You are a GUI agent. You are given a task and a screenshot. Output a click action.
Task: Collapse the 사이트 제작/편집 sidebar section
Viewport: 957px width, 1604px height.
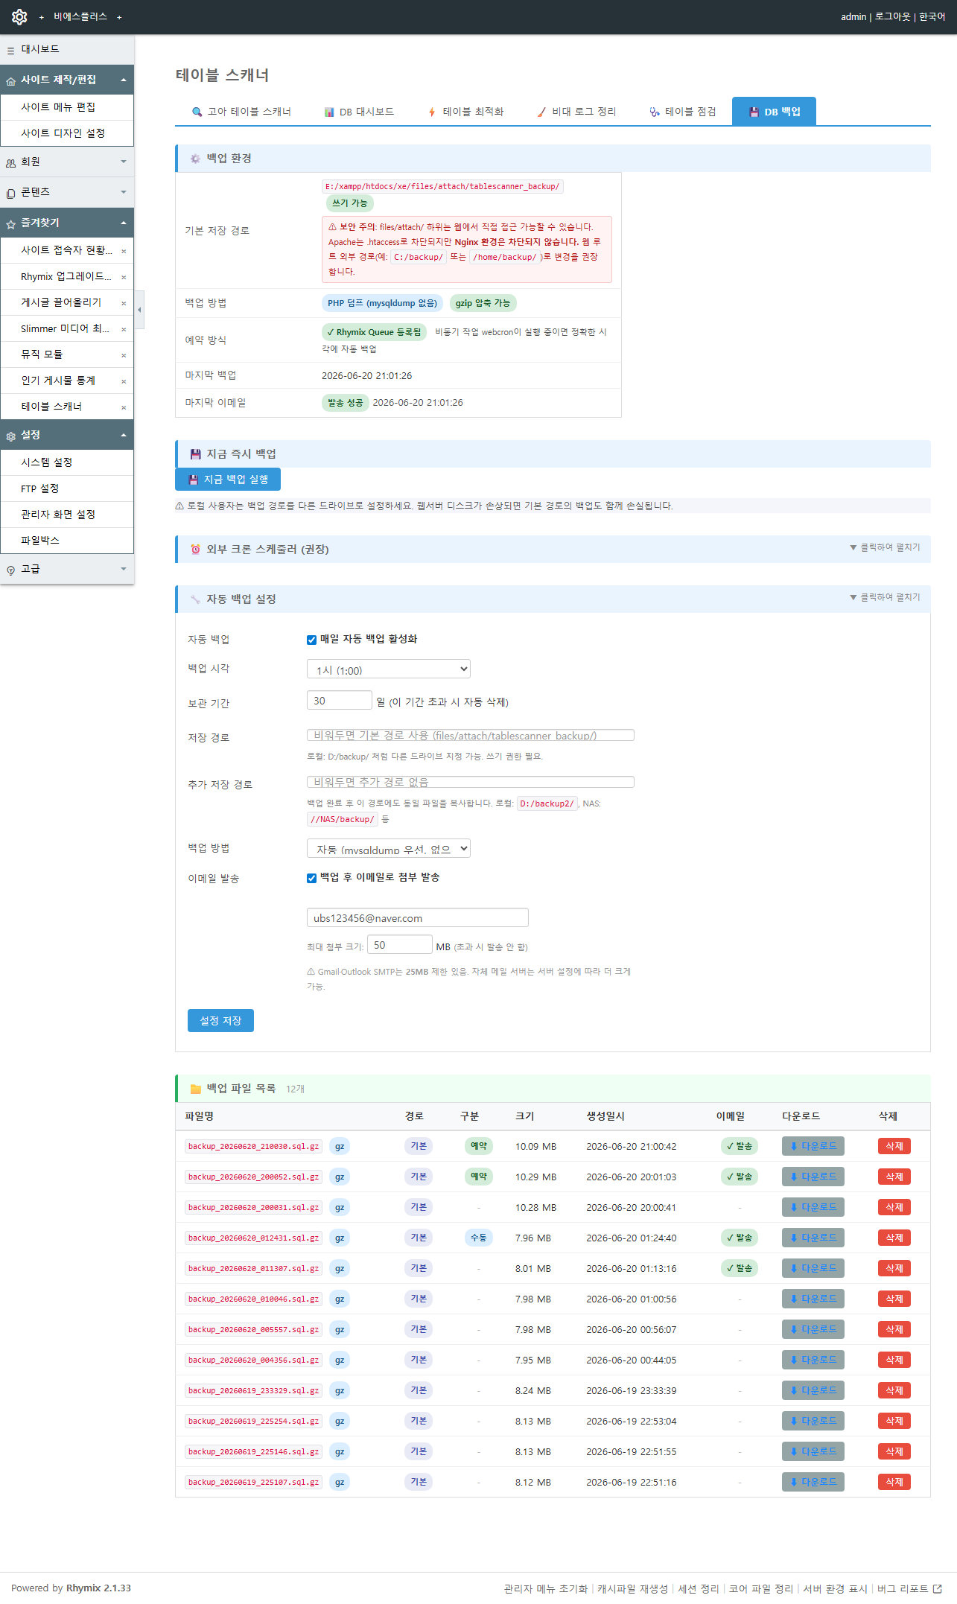pyautogui.click(x=67, y=80)
